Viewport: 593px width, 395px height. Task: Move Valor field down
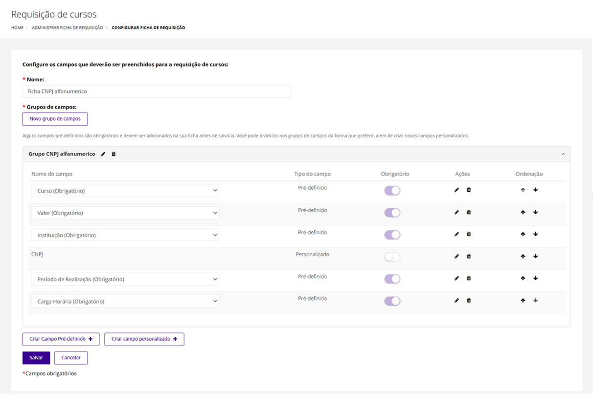[536, 212]
